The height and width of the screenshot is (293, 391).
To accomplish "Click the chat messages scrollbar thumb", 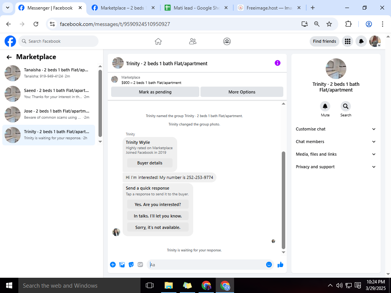I will pyautogui.click(x=283, y=200).
